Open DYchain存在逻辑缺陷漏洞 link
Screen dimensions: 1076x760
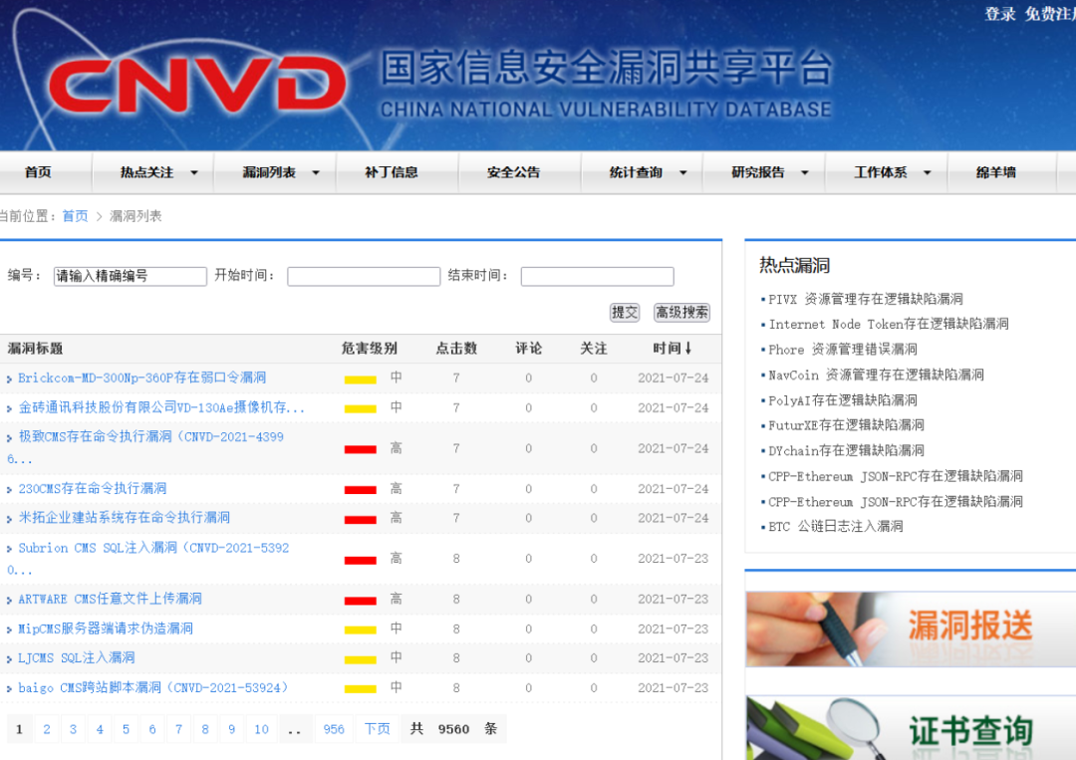(x=846, y=450)
